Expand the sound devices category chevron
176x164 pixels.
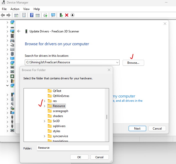(8, 104)
